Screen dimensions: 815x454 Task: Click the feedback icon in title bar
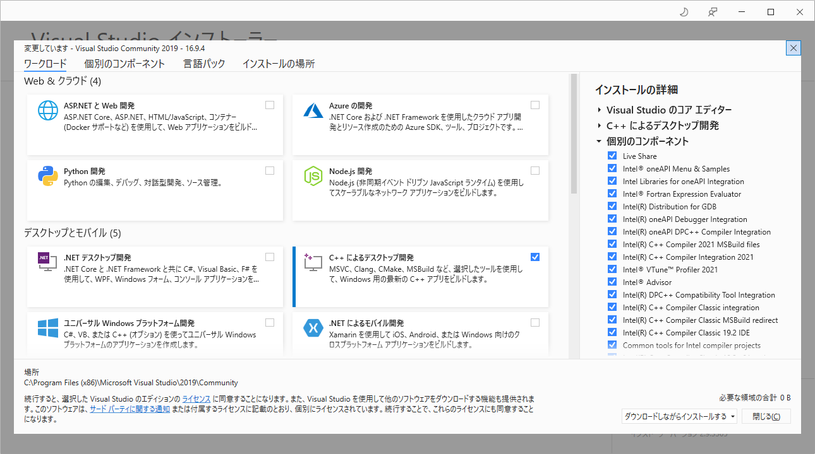[x=713, y=12]
